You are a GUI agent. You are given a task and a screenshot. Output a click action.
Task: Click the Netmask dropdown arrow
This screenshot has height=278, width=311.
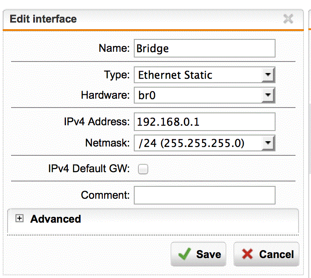pyautogui.click(x=268, y=143)
